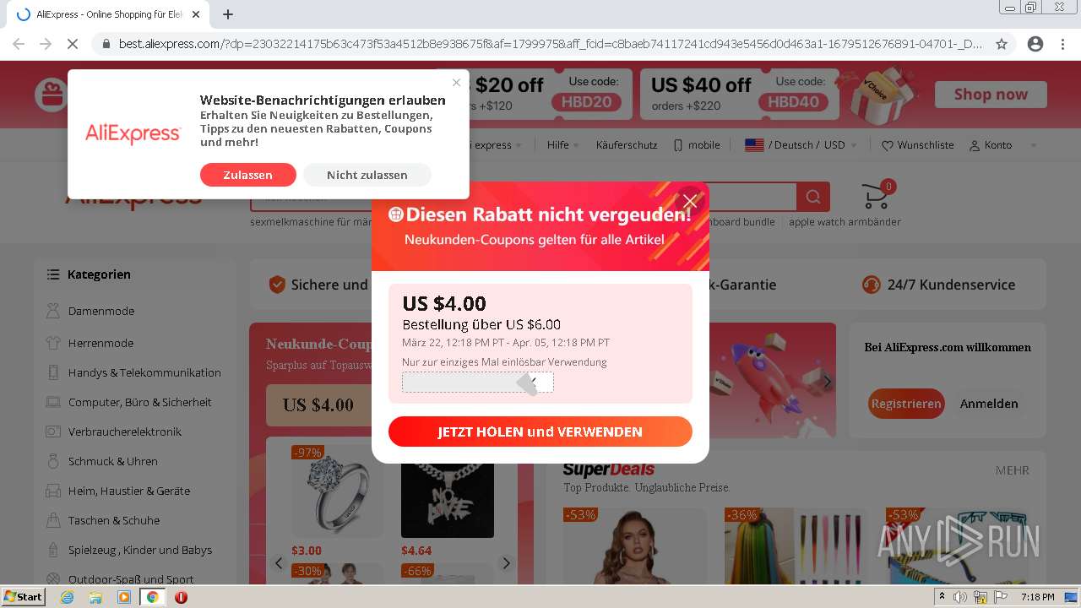Click the browser address bar URL
This screenshot has height=608, width=1081.
[550, 44]
